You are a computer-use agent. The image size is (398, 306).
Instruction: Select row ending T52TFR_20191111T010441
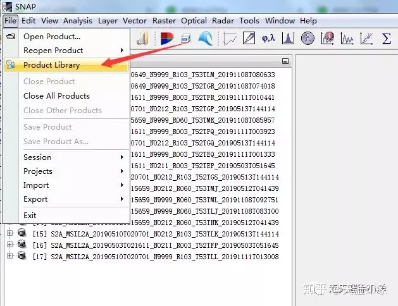click(x=203, y=97)
